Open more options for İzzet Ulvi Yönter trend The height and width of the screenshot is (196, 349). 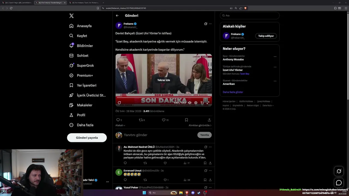[275, 67]
